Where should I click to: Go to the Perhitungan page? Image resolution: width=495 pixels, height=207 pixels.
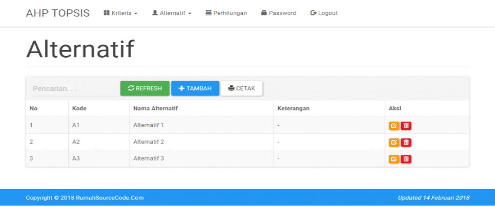coord(226,13)
